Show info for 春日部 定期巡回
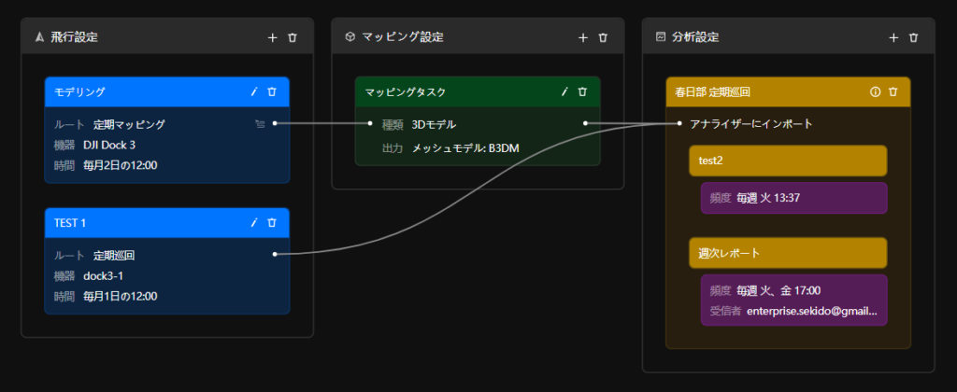This screenshot has width=957, height=392. (875, 91)
